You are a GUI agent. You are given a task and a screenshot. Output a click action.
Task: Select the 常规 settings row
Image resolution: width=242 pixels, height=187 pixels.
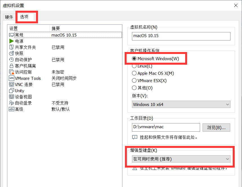[x=65, y=35]
